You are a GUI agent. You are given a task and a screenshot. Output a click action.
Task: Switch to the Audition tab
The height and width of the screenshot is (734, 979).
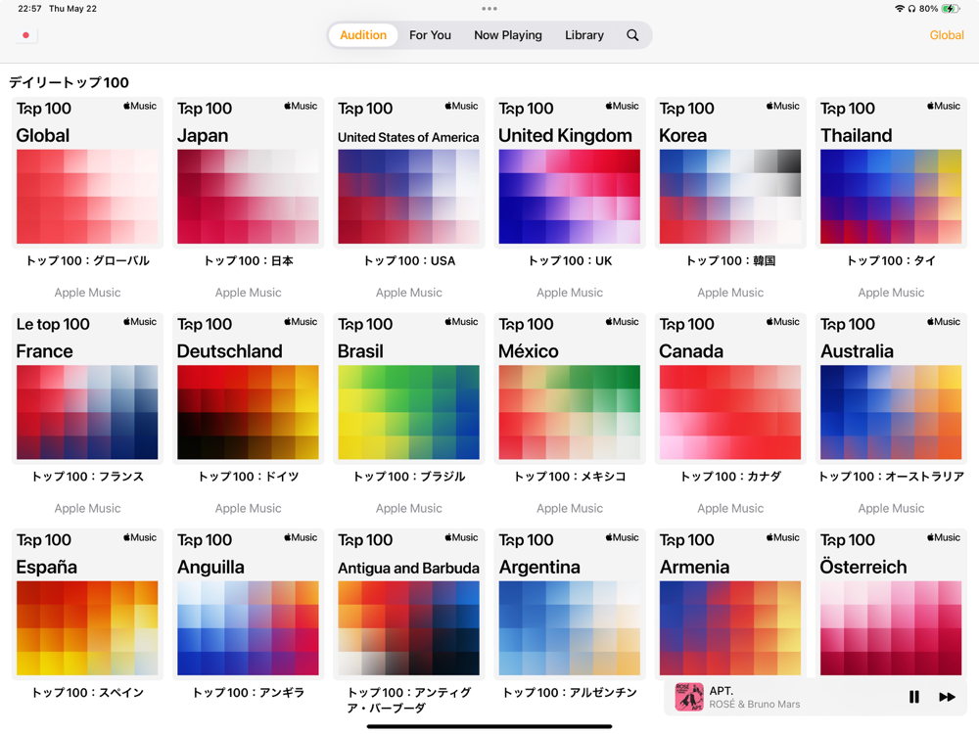(363, 35)
